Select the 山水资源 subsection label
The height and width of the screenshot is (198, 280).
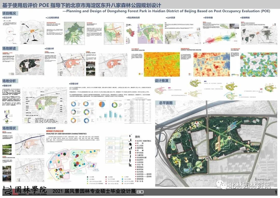click(171, 18)
